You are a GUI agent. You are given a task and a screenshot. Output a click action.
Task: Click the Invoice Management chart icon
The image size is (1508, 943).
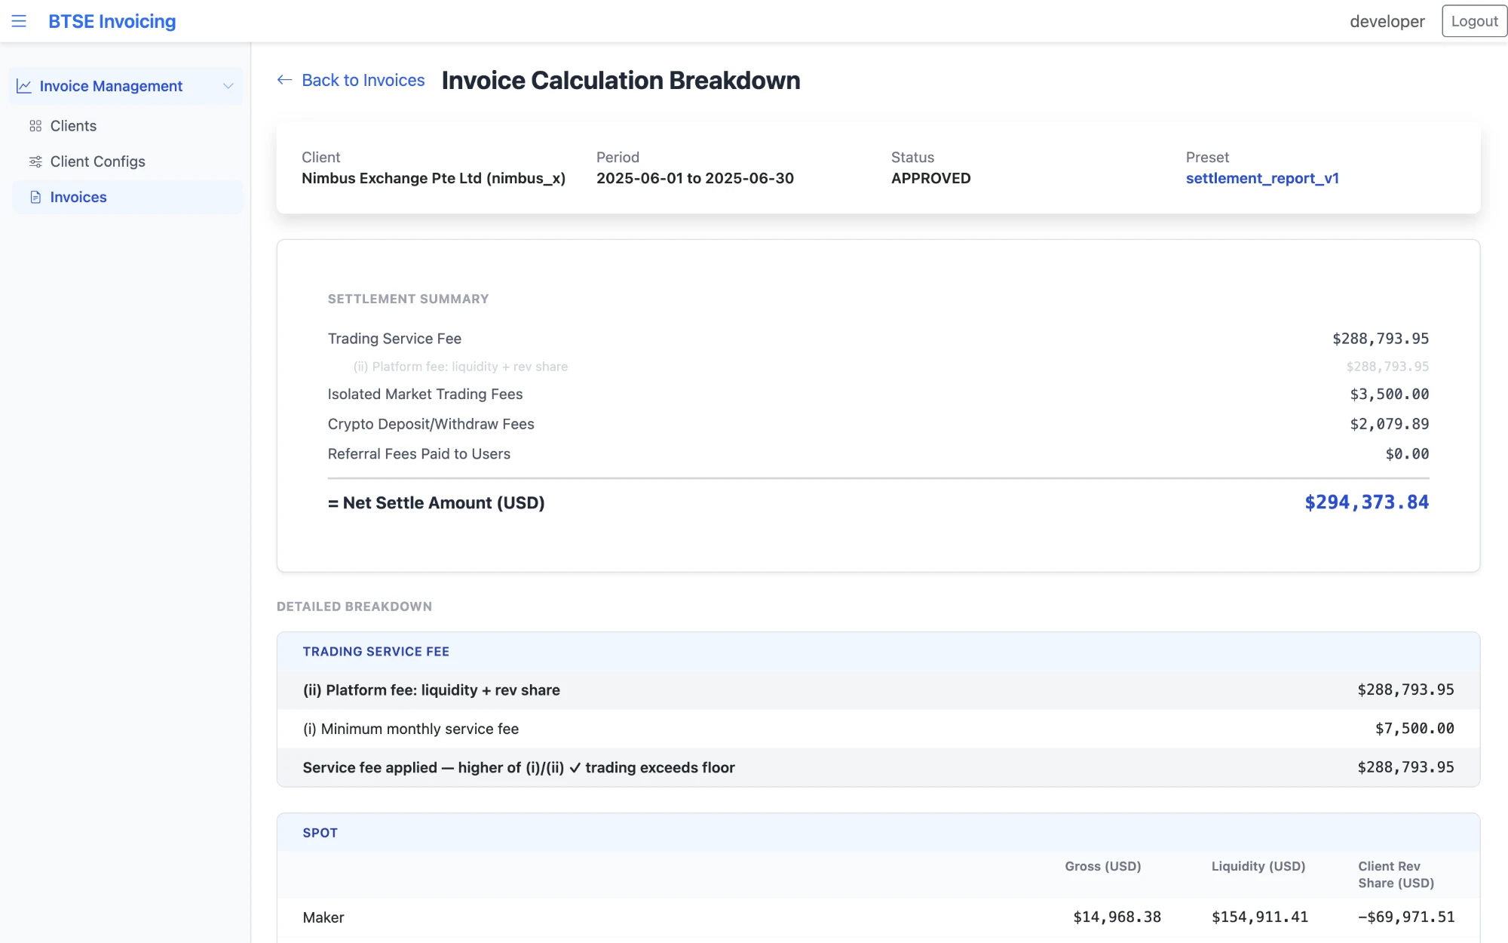pos(24,86)
